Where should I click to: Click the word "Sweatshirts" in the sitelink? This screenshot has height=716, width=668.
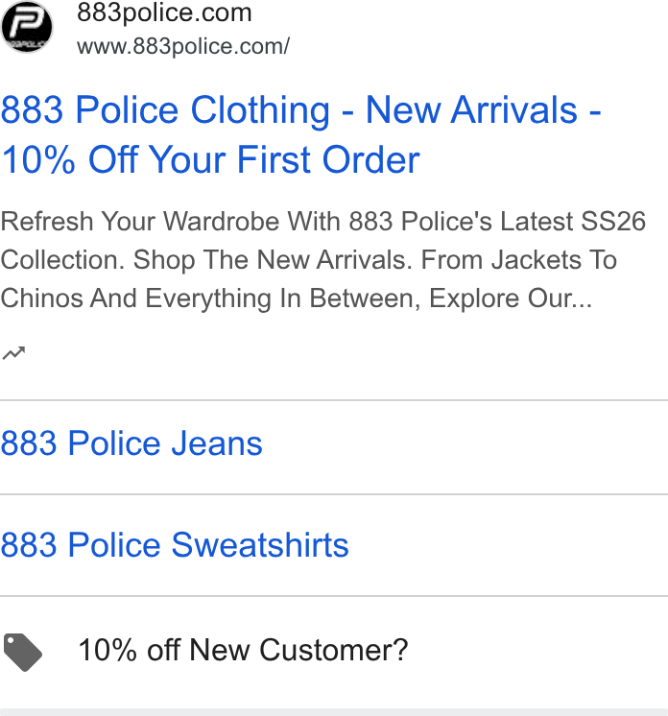pos(260,545)
